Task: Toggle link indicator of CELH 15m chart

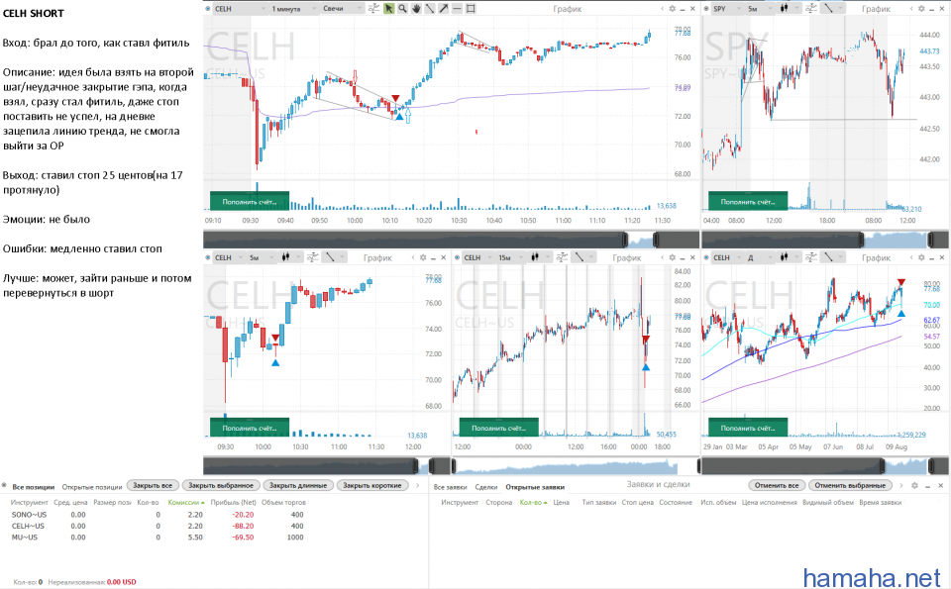Action: click(458, 257)
